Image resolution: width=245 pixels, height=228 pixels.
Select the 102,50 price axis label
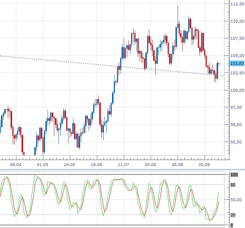(x=238, y=73)
